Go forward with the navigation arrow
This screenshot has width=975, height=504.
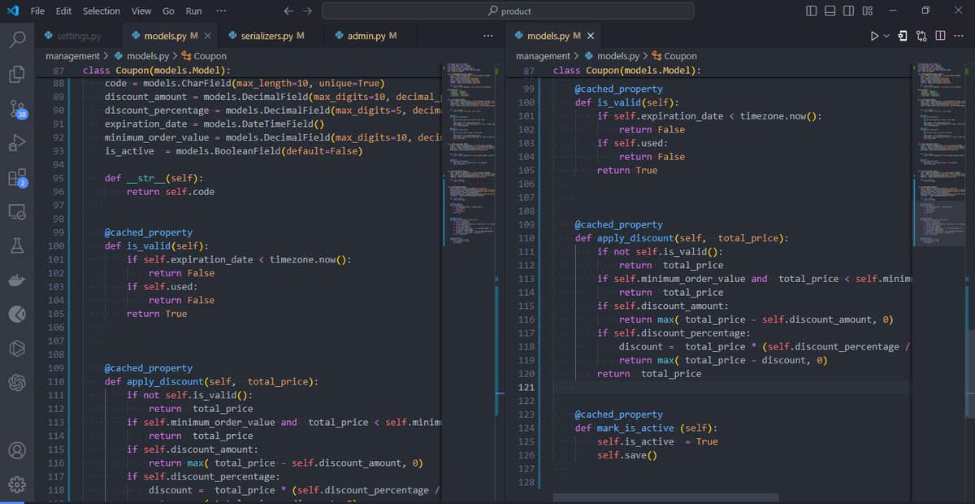coord(307,11)
